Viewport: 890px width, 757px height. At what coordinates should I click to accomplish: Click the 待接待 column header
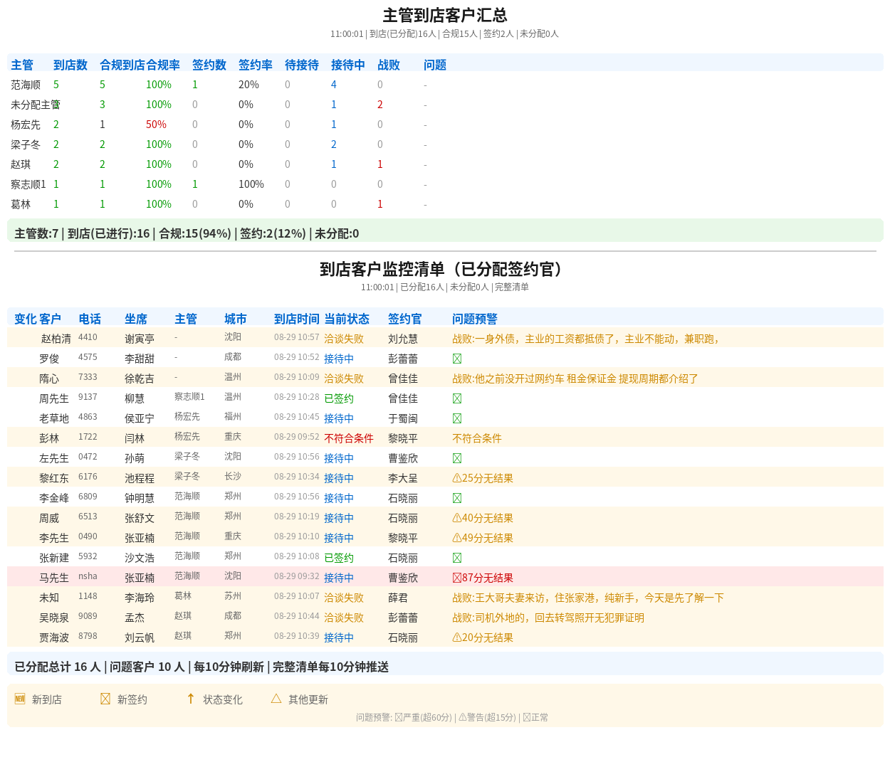pos(302,65)
